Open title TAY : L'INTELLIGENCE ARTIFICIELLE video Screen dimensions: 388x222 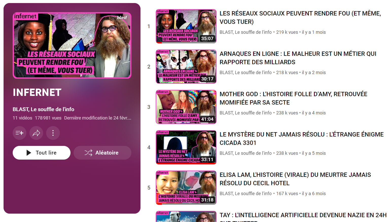click(x=303, y=217)
